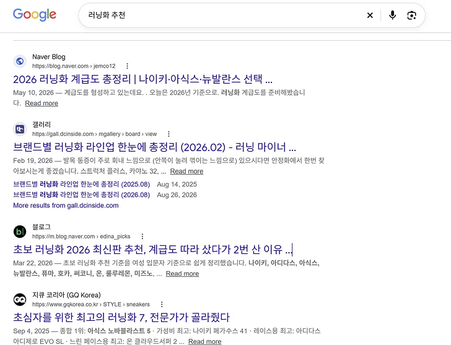The height and width of the screenshot is (345, 451).
Task: Click the URL www.gqkorea.co.kr › STYLE › sneakers
Action: tap(91, 304)
